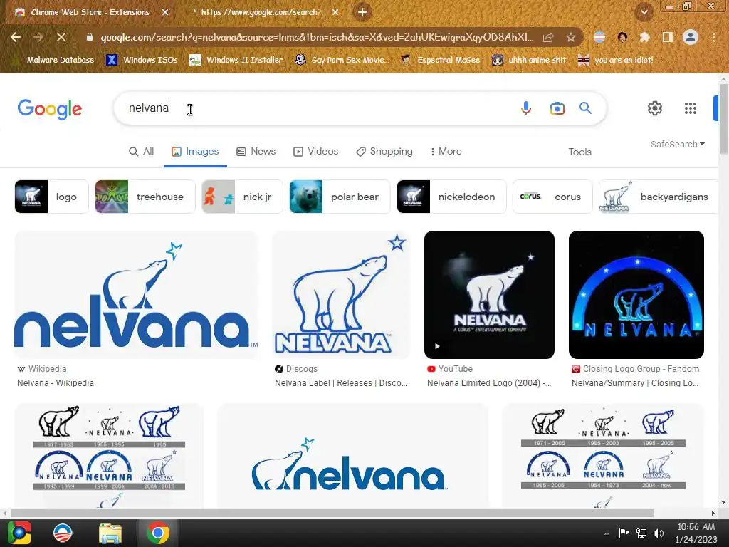Open Nelvana - Wikipedia result link
The width and height of the screenshot is (729, 547).
[56, 383]
